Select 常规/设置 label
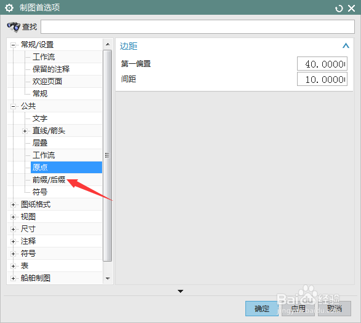 pos(38,45)
